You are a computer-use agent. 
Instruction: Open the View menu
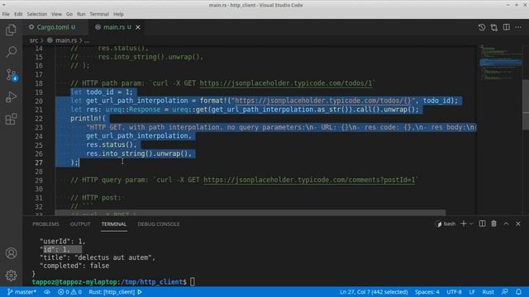tap(56, 14)
